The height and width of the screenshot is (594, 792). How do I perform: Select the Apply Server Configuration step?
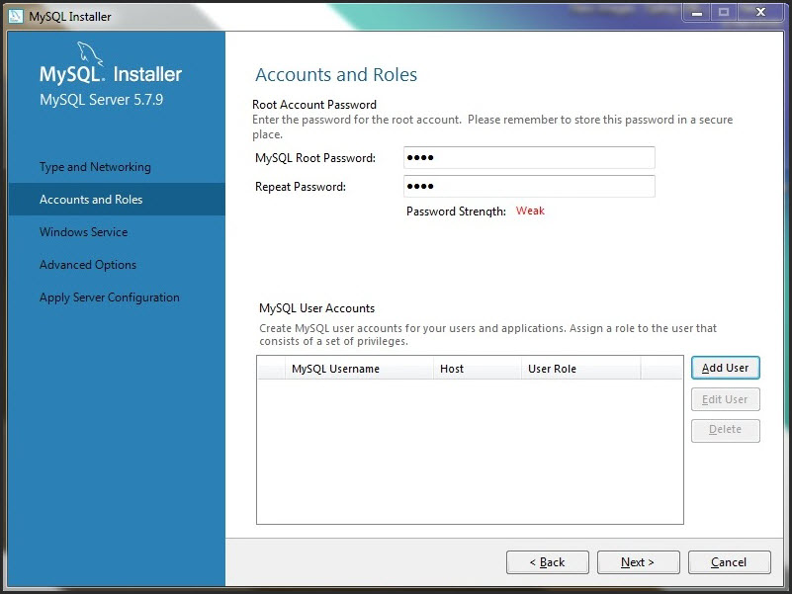click(x=110, y=297)
